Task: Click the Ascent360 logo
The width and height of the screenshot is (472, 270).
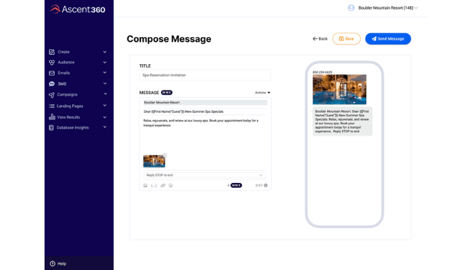Action: point(78,9)
